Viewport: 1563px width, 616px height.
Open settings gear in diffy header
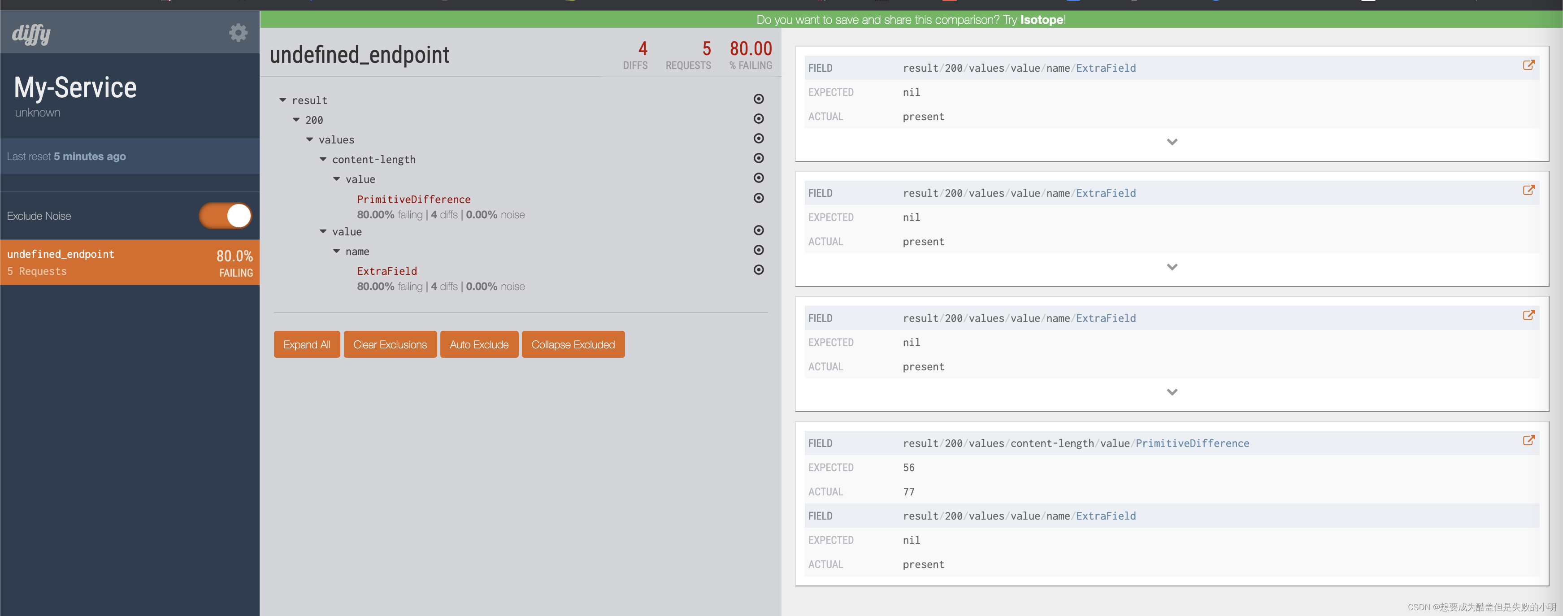pyautogui.click(x=238, y=33)
